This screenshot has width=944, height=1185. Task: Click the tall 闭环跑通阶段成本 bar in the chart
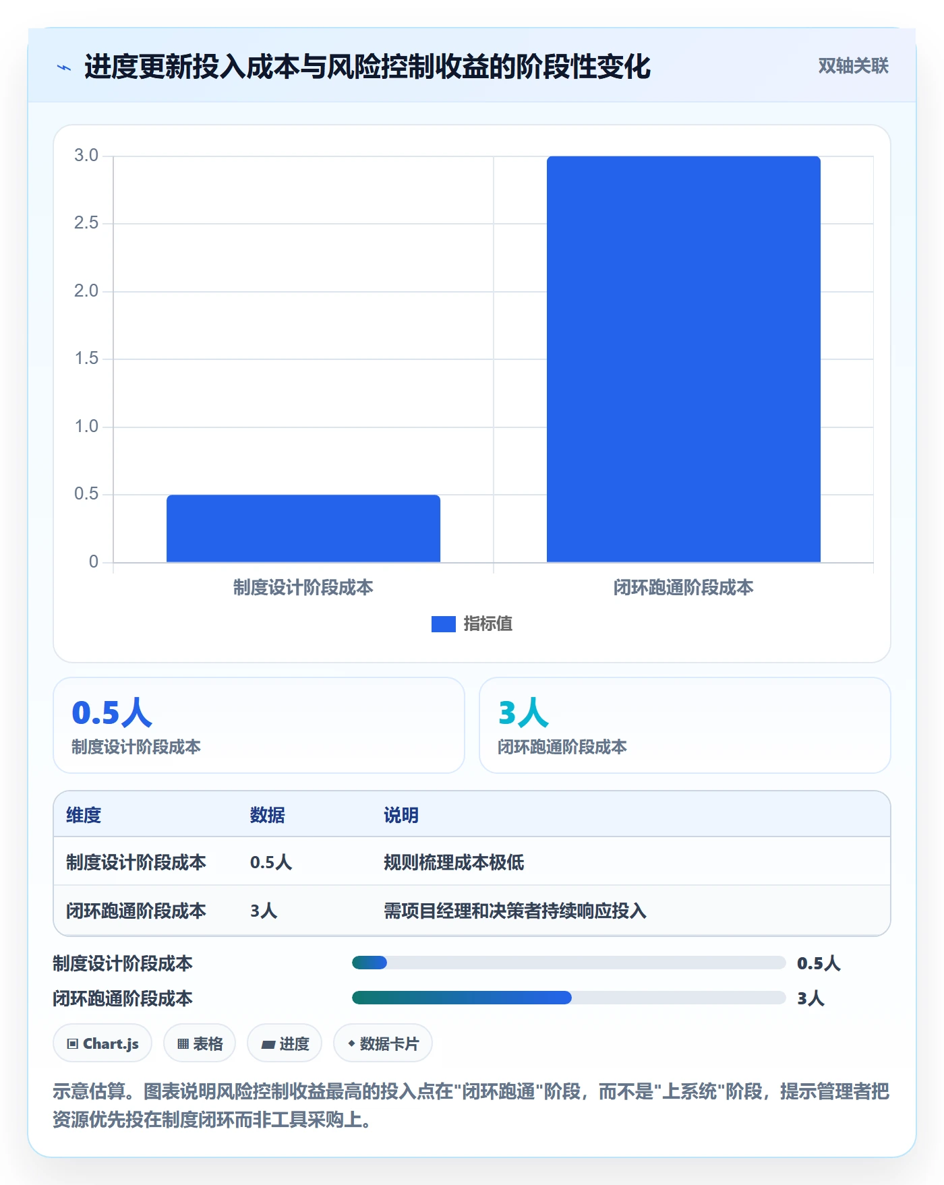coord(684,359)
